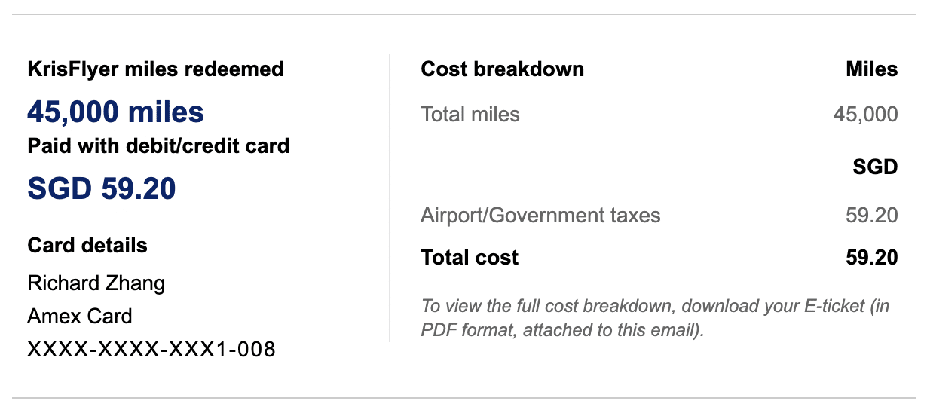Click the "Cost breakdown" heading
The image size is (927, 413).
click(x=502, y=69)
